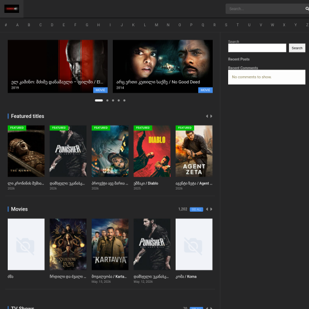The image size is (309, 309).
Task: Select the first slider pagination dot
Action: pyautogui.click(x=99, y=100)
